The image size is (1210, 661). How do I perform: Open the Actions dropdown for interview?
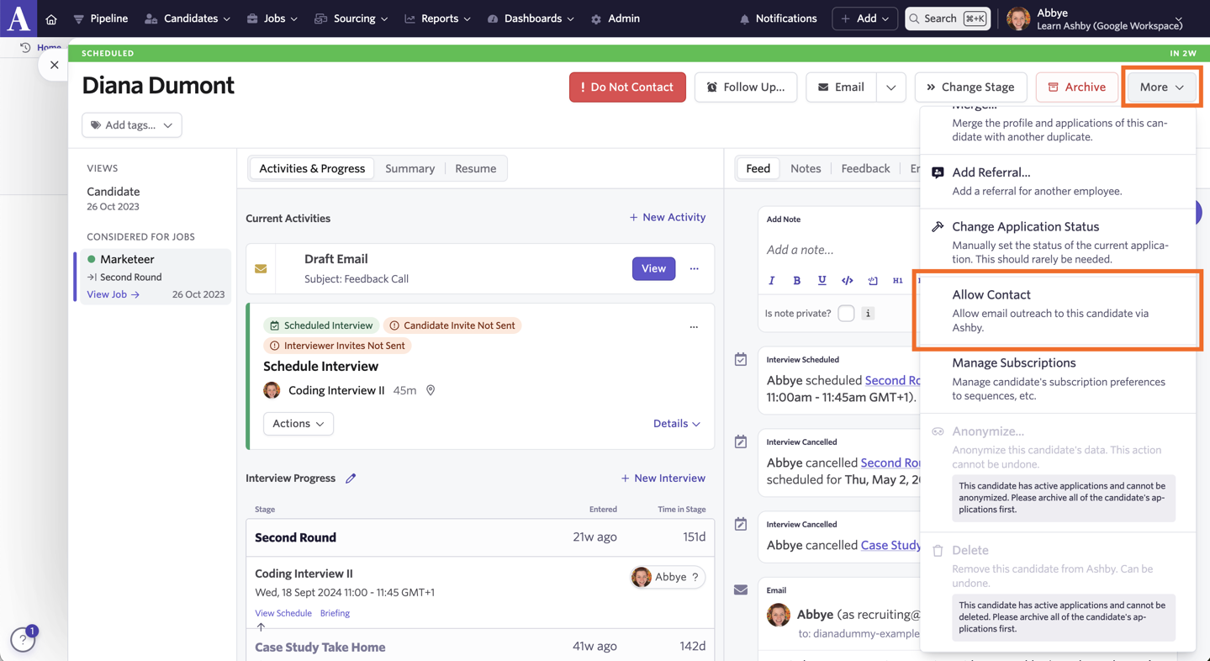[x=299, y=424]
